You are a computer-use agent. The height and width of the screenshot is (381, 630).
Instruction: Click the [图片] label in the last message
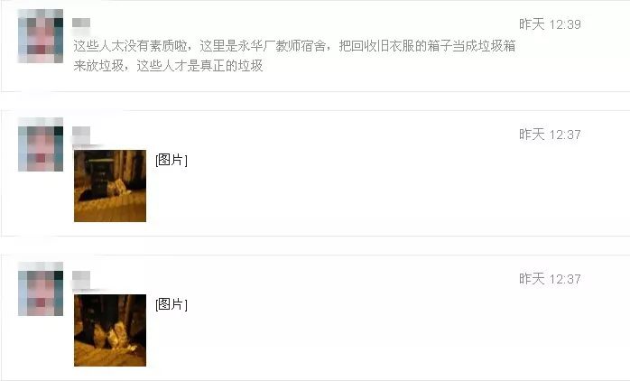click(171, 304)
